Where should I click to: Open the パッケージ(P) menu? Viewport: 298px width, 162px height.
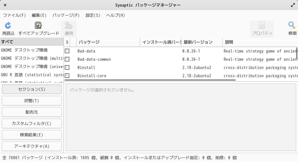tap(66, 15)
